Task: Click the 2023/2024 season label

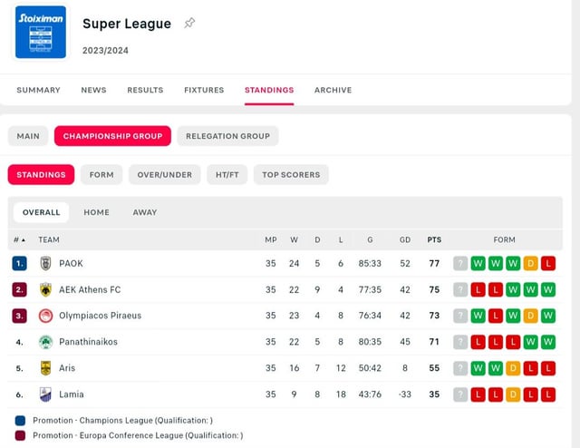Action: pos(105,51)
